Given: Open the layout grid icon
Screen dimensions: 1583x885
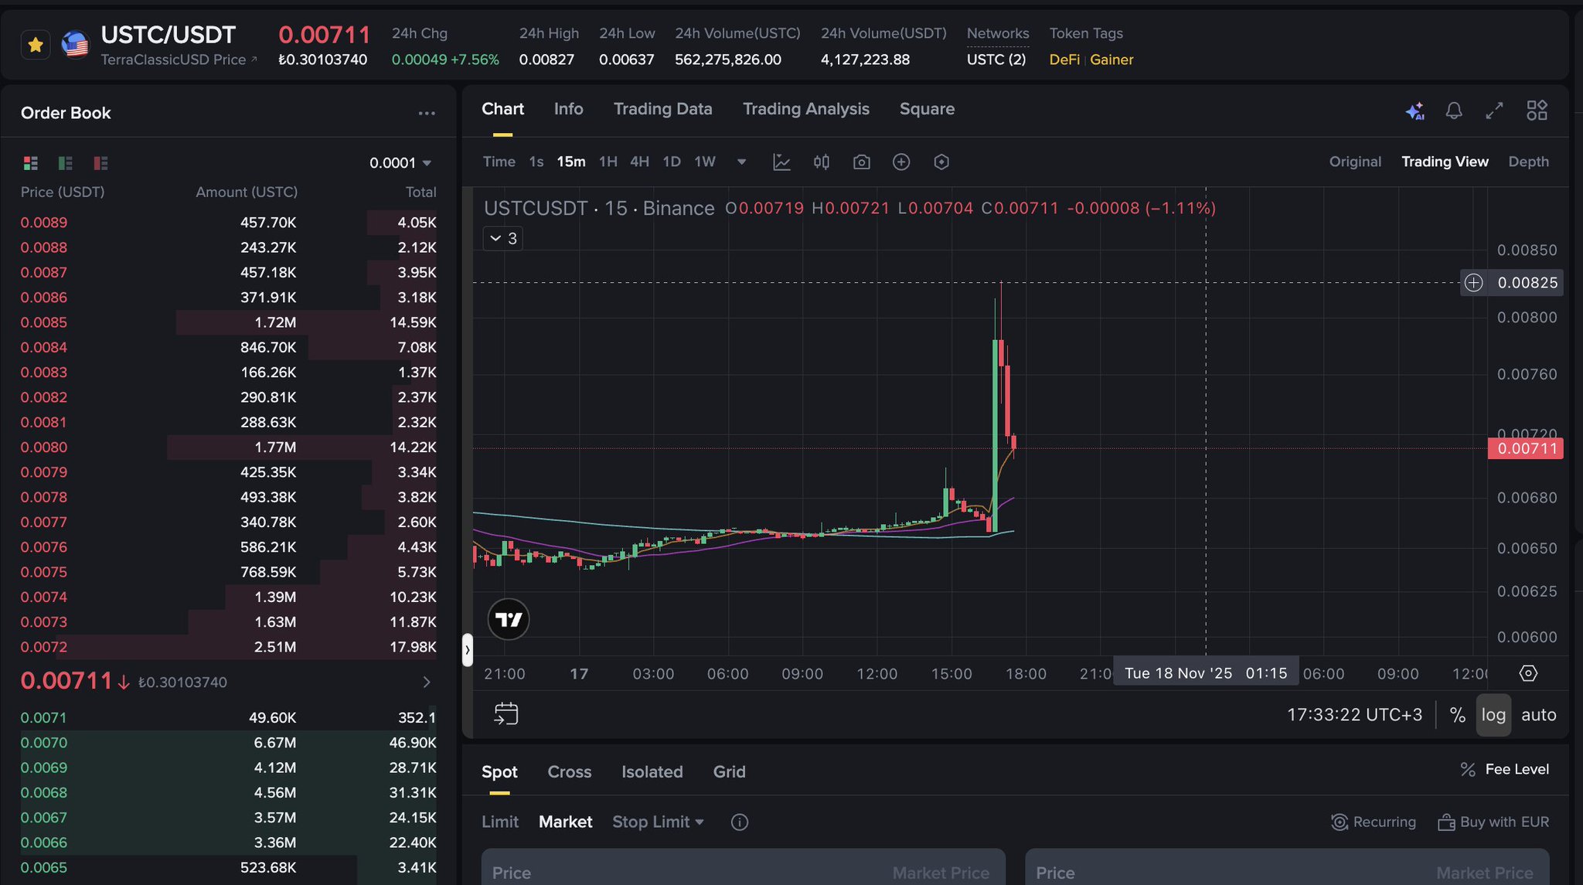Looking at the screenshot, I should tap(1537, 111).
